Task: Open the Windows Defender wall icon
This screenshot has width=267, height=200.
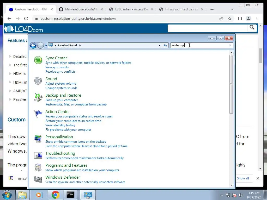Action: [38, 179]
